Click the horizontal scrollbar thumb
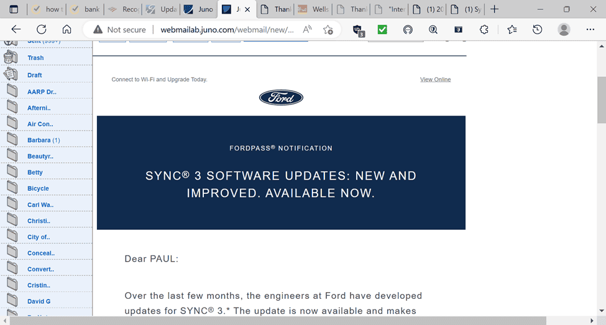This screenshot has height=325, width=606. 278,321
